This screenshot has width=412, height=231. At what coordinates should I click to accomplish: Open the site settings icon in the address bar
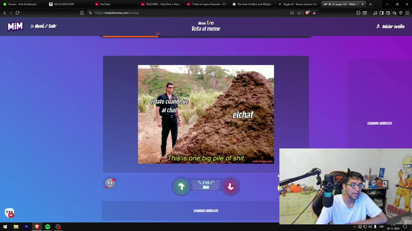coord(90,13)
